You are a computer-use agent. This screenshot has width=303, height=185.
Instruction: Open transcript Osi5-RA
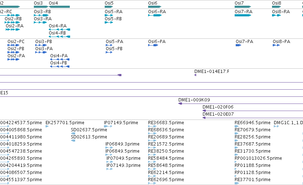[114, 12]
